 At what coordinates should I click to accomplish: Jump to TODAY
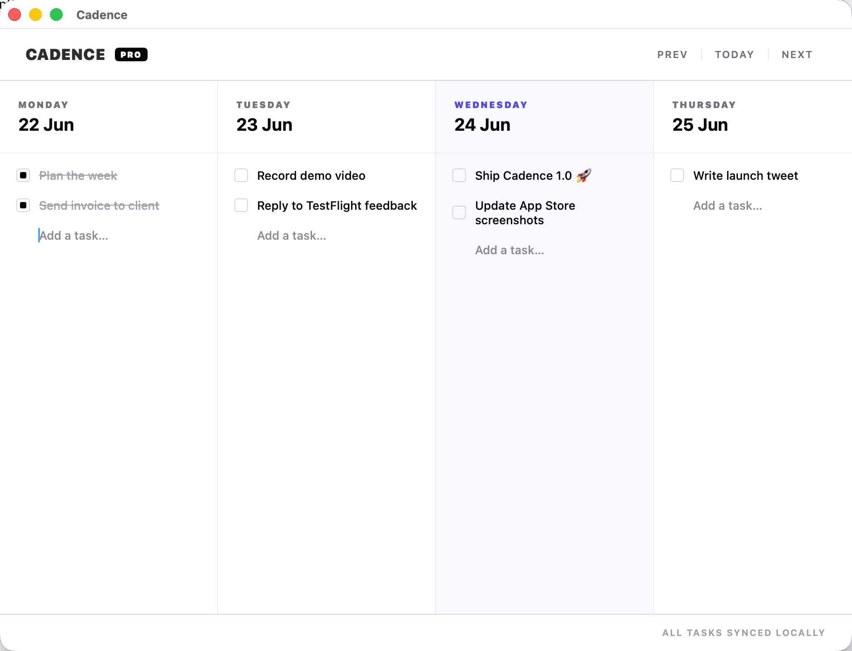coord(734,54)
